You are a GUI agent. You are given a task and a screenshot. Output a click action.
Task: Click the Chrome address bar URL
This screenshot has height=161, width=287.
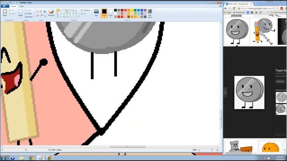coord(256,8)
